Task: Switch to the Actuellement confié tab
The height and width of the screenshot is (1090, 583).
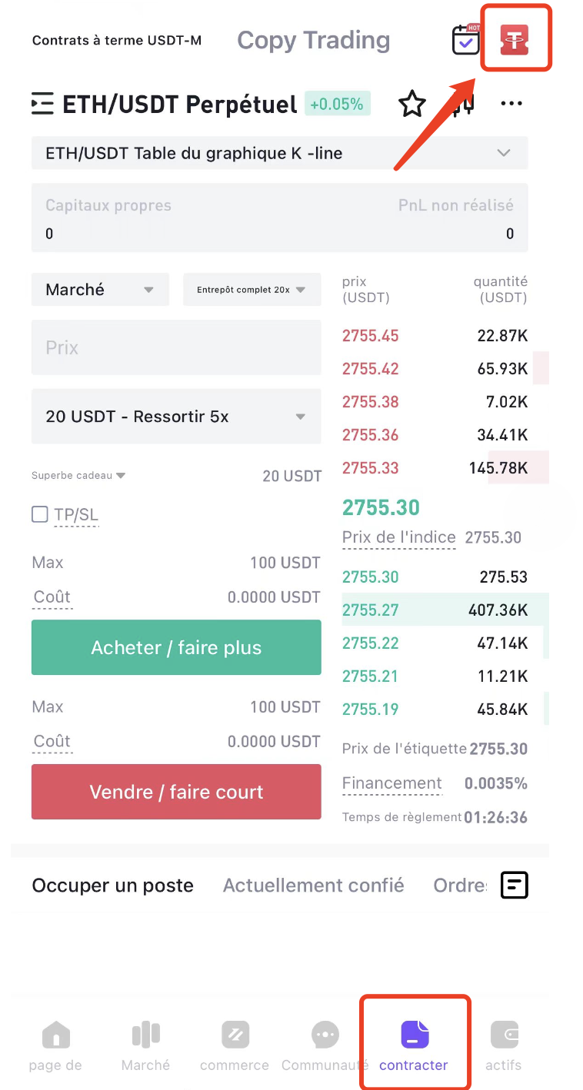Action: tap(313, 886)
